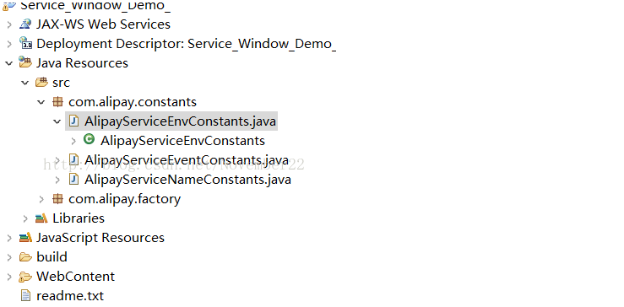Expand the WebContent folder
Image resolution: width=624 pixels, height=307 pixels.
9,277
